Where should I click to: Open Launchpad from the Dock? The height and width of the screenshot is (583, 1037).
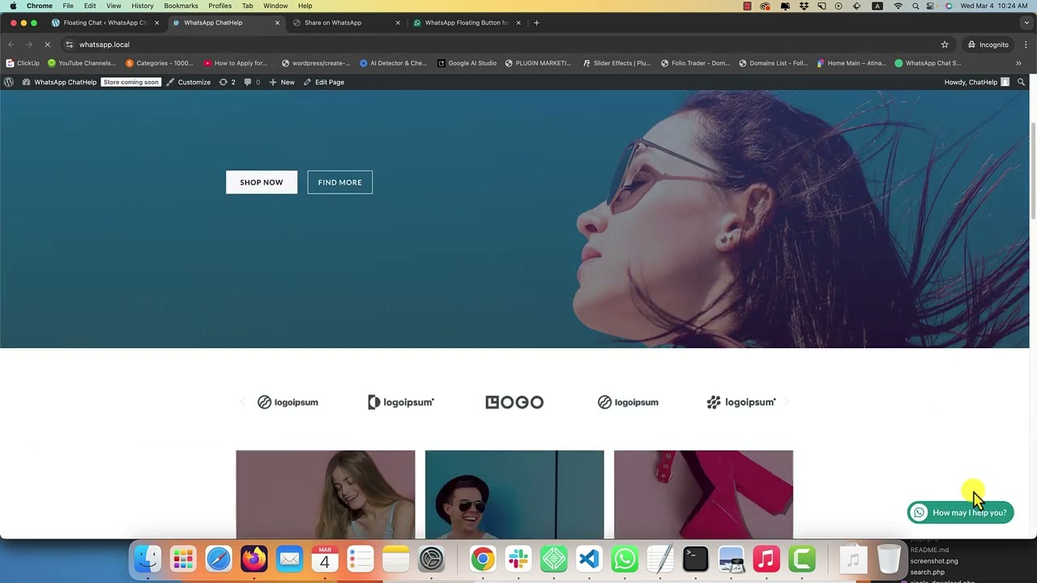183,559
